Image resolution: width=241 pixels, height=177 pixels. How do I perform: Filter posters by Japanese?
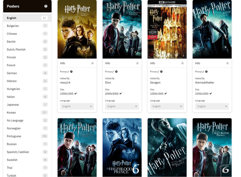click(x=27, y=105)
